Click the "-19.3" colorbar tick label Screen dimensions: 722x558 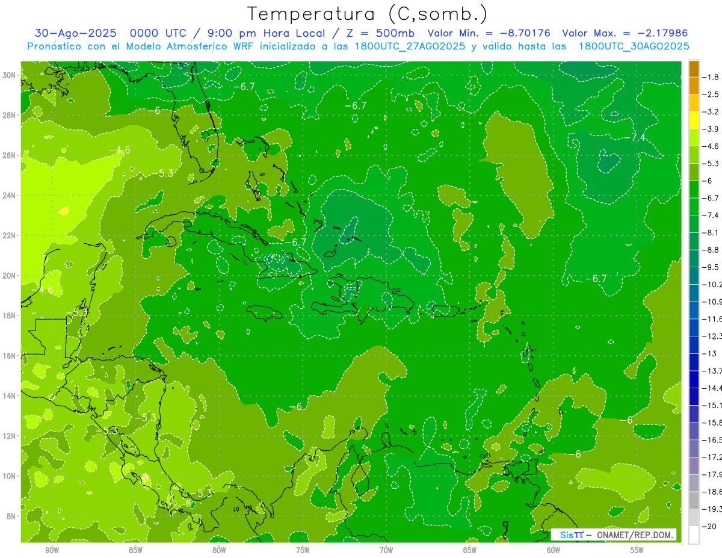[x=712, y=509]
